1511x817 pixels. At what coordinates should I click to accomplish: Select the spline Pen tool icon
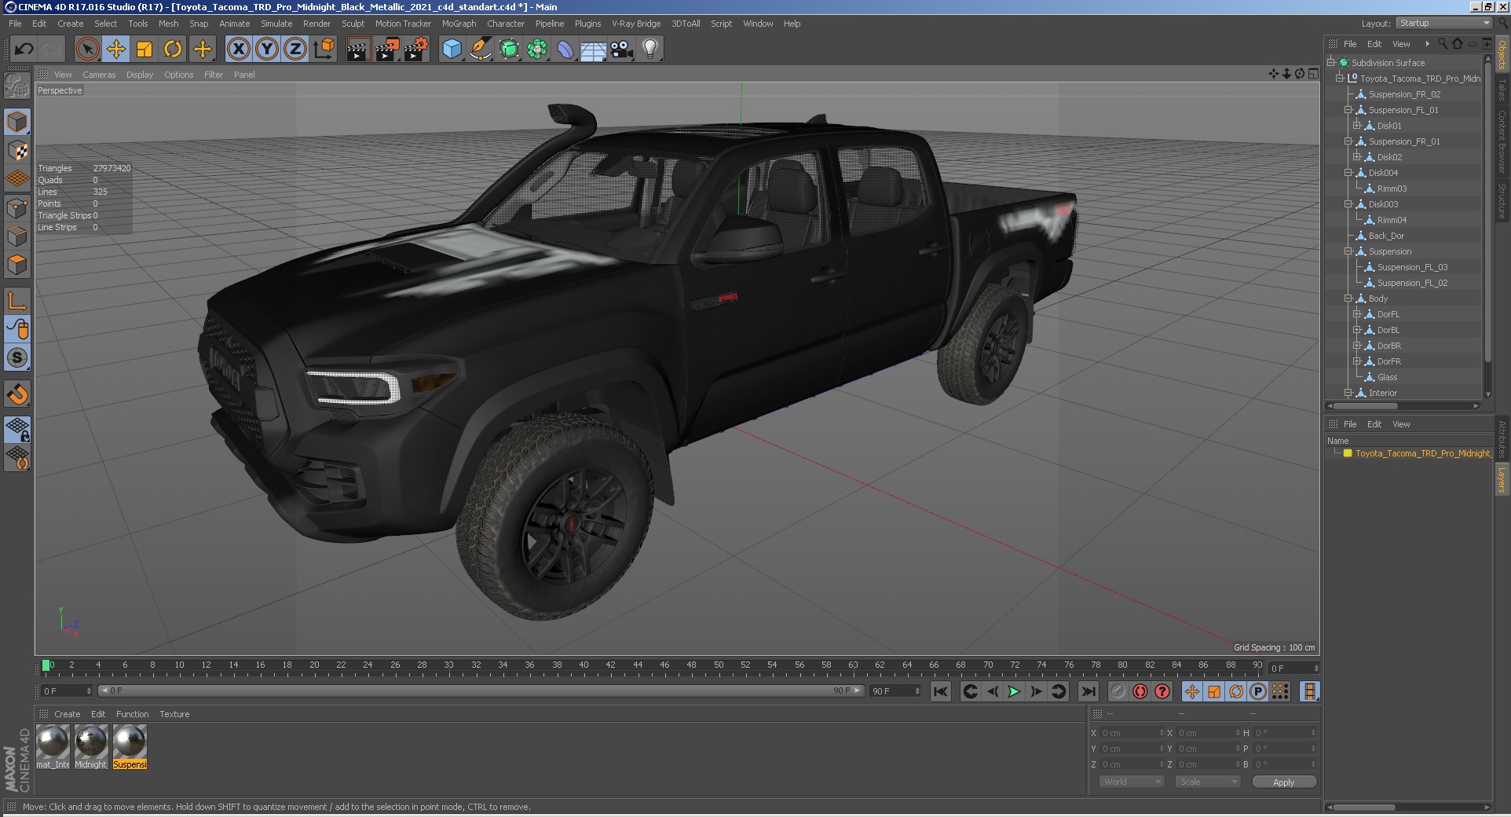tap(480, 49)
